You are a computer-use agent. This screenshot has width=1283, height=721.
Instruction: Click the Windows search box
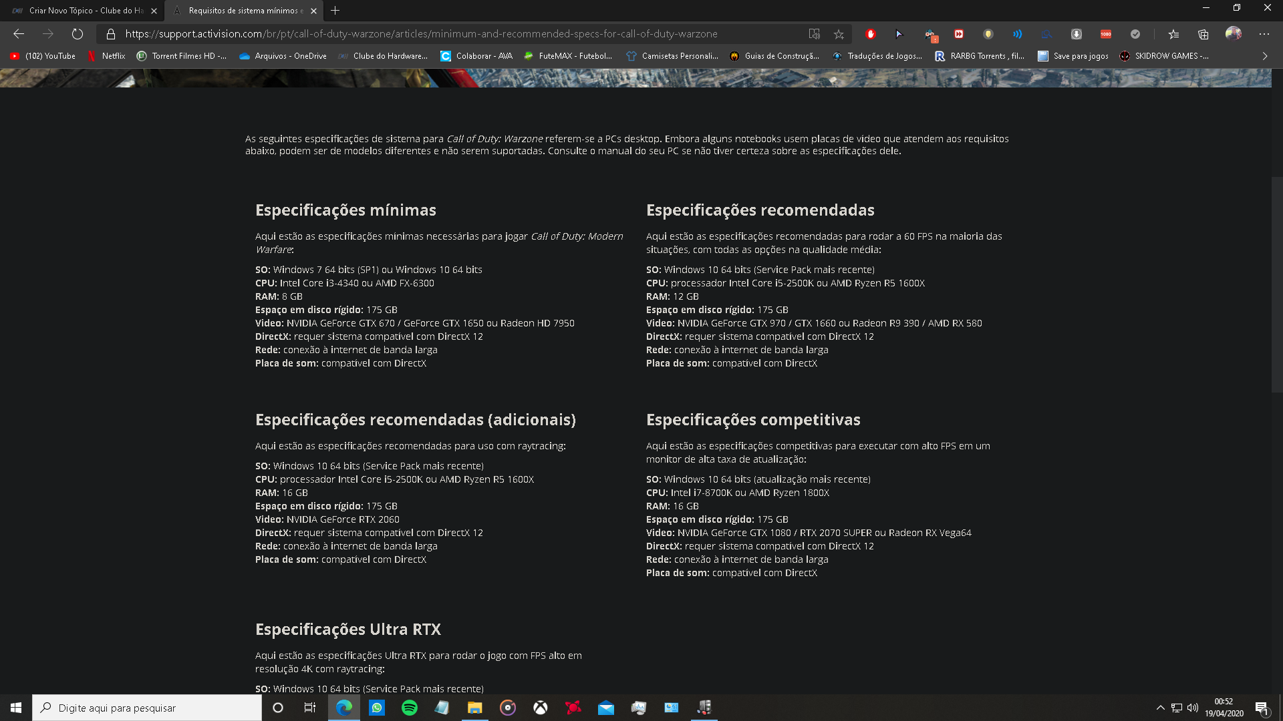point(147,708)
